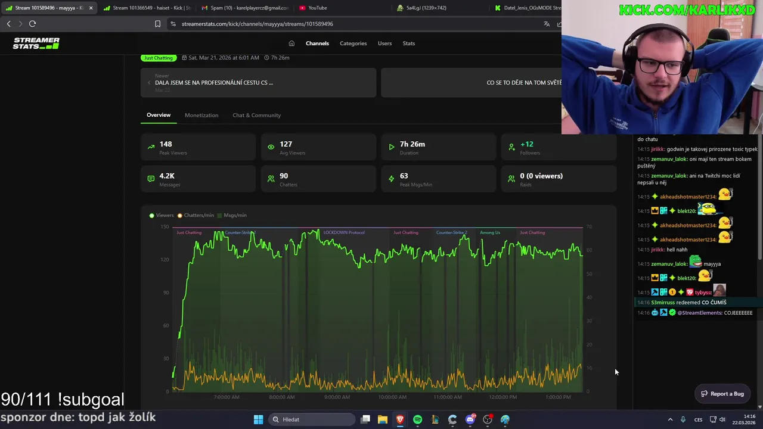Click the Peak Viewers trend icon
The width and height of the screenshot is (763, 429).
[x=151, y=147]
